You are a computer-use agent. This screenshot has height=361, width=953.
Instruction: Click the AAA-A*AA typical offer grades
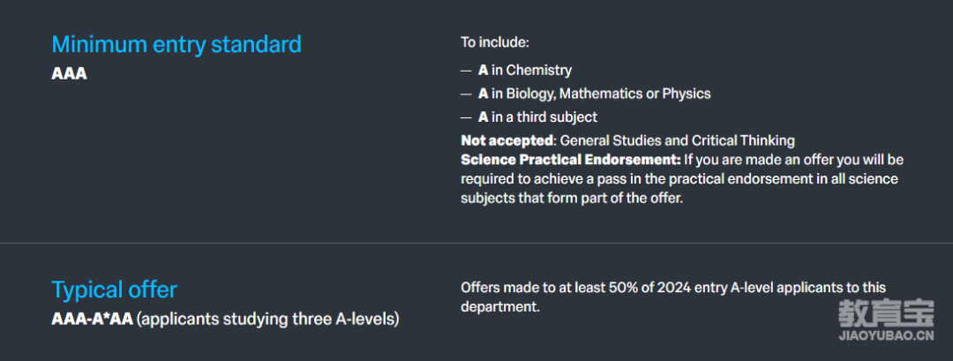click(92, 319)
